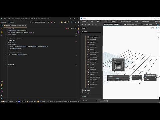Open the Git tool window icon
Screen dimensions: 160x120
(2, 98)
